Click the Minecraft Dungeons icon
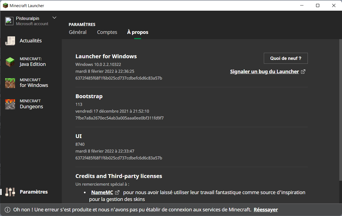Viewport: 342px width, 216px height. pyautogui.click(x=10, y=104)
